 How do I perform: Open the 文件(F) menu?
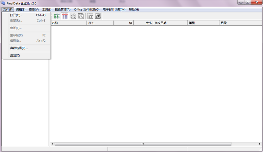click(8, 10)
